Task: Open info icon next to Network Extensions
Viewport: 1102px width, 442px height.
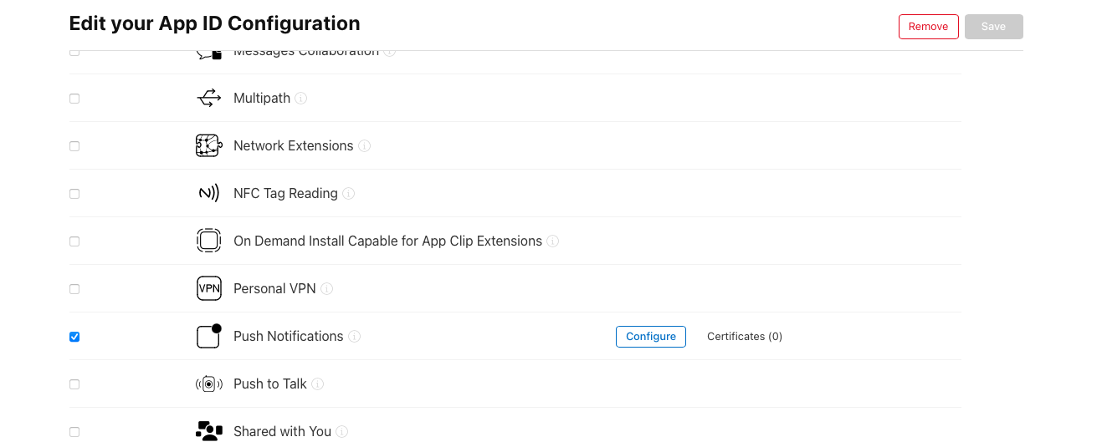Action: pos(365,146)
